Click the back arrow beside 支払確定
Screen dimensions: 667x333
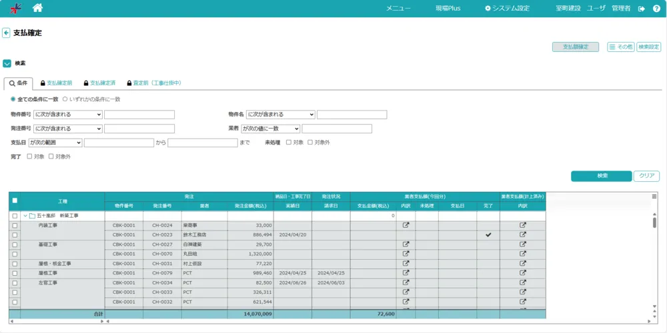pyautogui.click(x=6, y=33)
